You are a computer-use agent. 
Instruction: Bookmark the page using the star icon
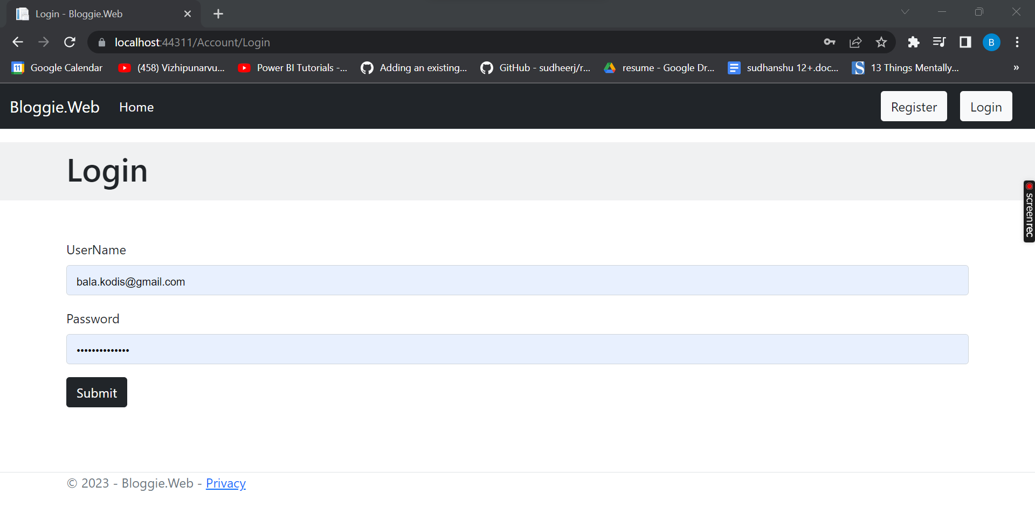click(882, 42)
